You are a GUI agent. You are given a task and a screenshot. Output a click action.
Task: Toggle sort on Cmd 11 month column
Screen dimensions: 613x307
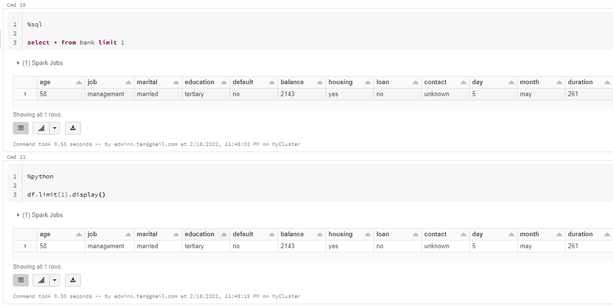tap(558, 234)
